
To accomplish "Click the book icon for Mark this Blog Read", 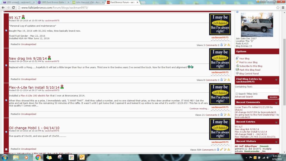I will (x=237, y=69).
